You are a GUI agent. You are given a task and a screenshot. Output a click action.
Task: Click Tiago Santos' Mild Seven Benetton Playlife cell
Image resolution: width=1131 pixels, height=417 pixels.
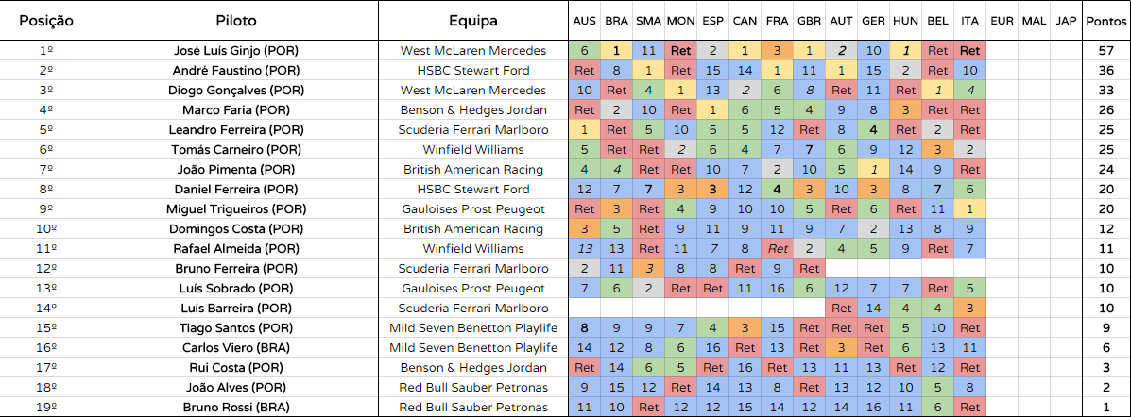pos(473,327)
